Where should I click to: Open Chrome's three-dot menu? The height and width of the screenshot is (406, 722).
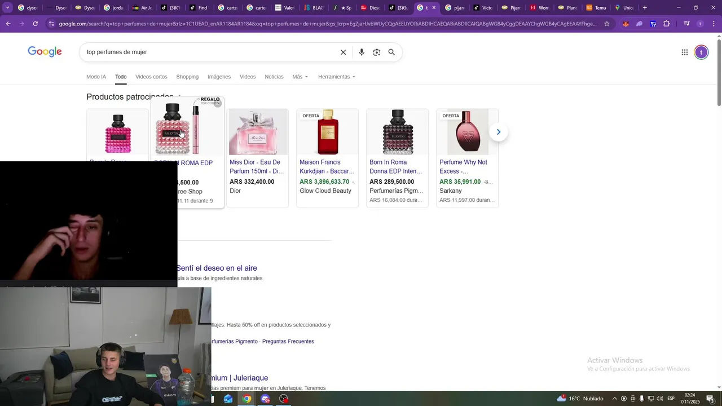(712, 24)
